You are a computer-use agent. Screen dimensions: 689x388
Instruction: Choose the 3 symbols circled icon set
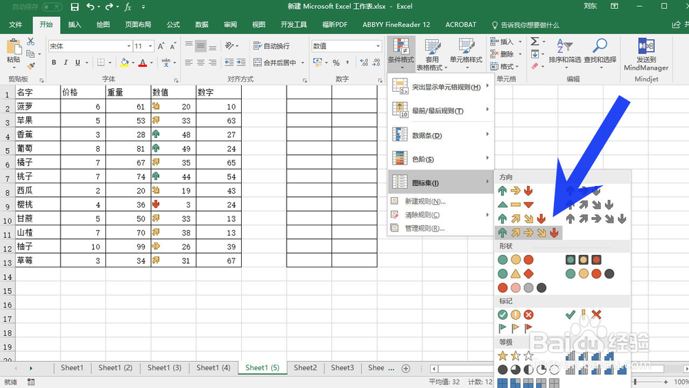pyautogui.click(x=515, y=315)
